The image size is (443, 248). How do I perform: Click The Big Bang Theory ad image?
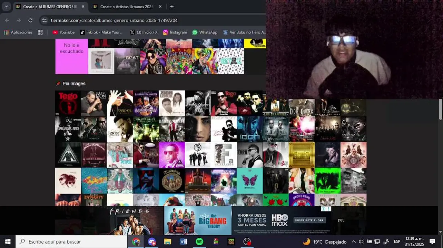click(198, 220)
